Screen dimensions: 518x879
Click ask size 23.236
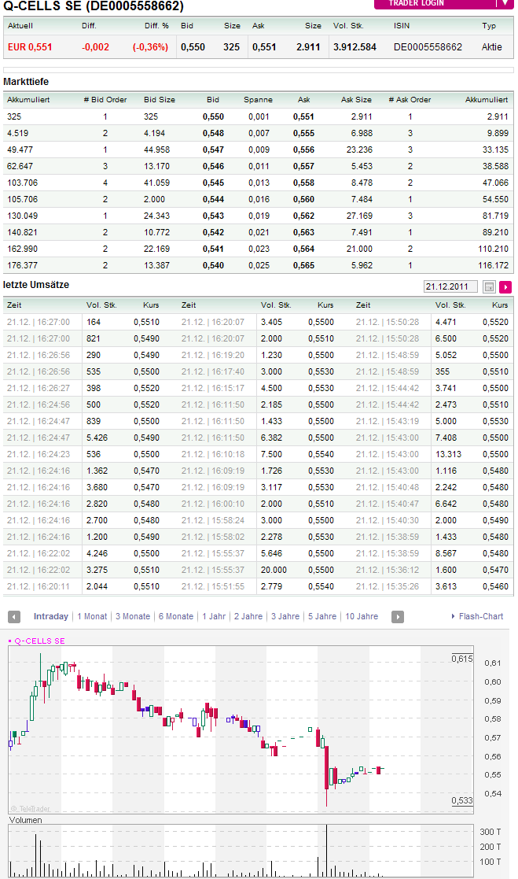click(x=359, y=150)
